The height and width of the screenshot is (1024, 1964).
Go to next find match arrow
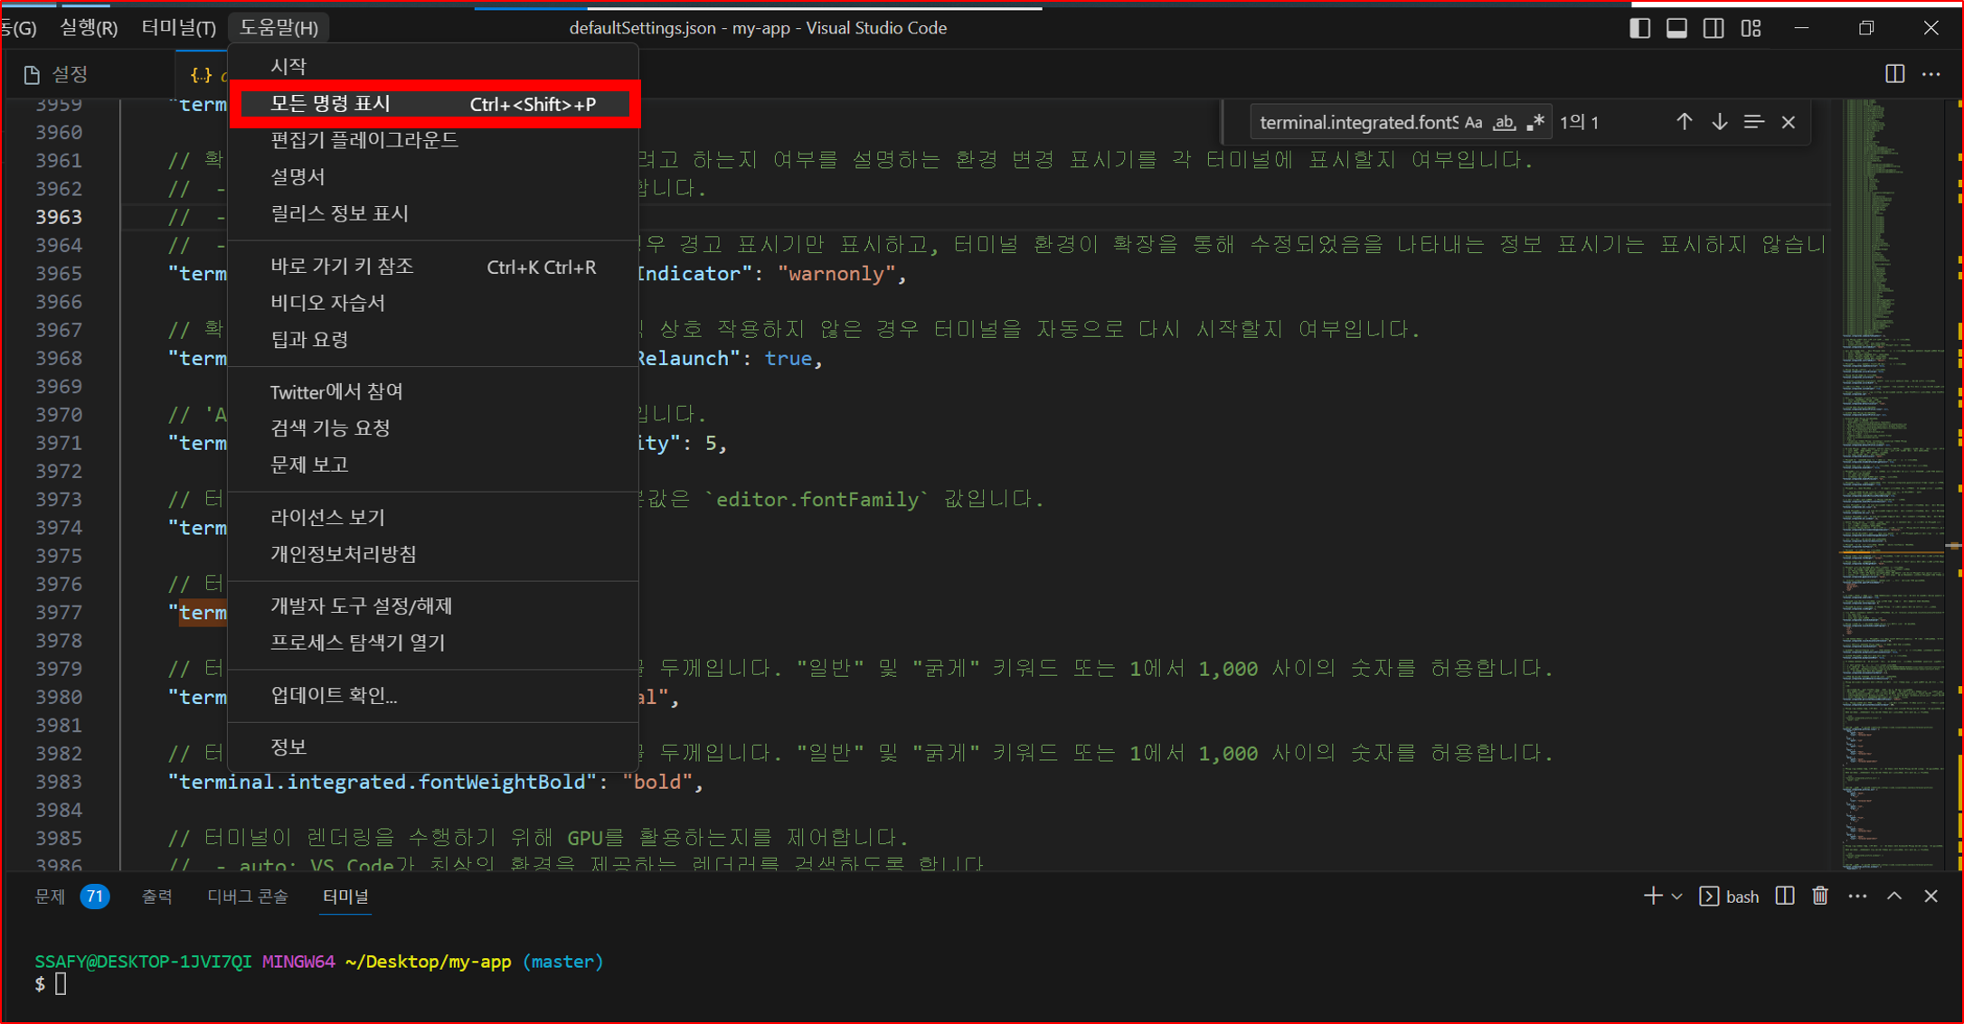pyautogui.click(x=1719, y=122)
